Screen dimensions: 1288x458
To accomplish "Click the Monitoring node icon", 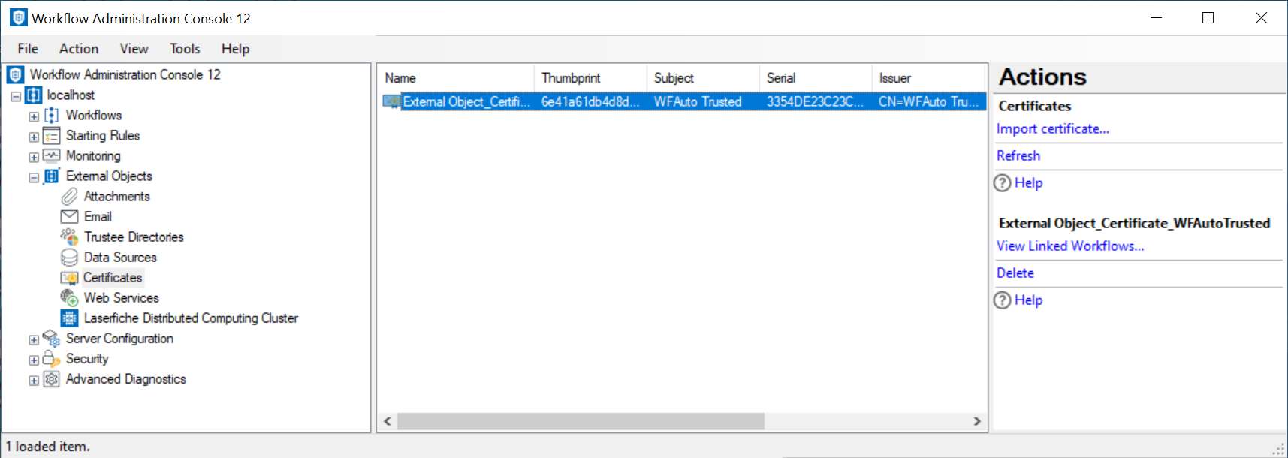I will point(51,156).
